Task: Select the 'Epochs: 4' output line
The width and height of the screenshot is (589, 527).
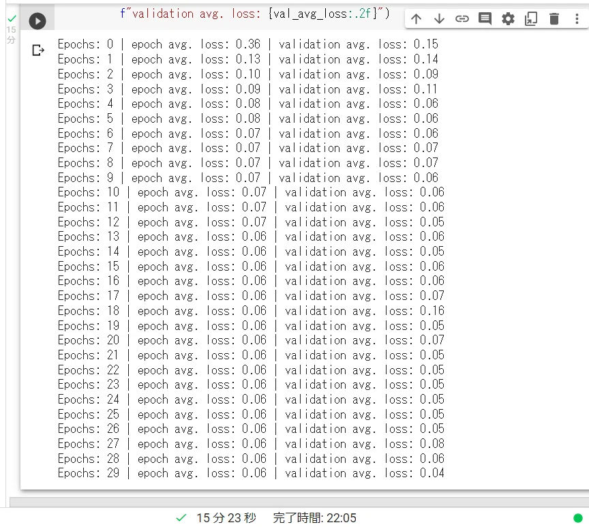Action: [x=248, y=104]
